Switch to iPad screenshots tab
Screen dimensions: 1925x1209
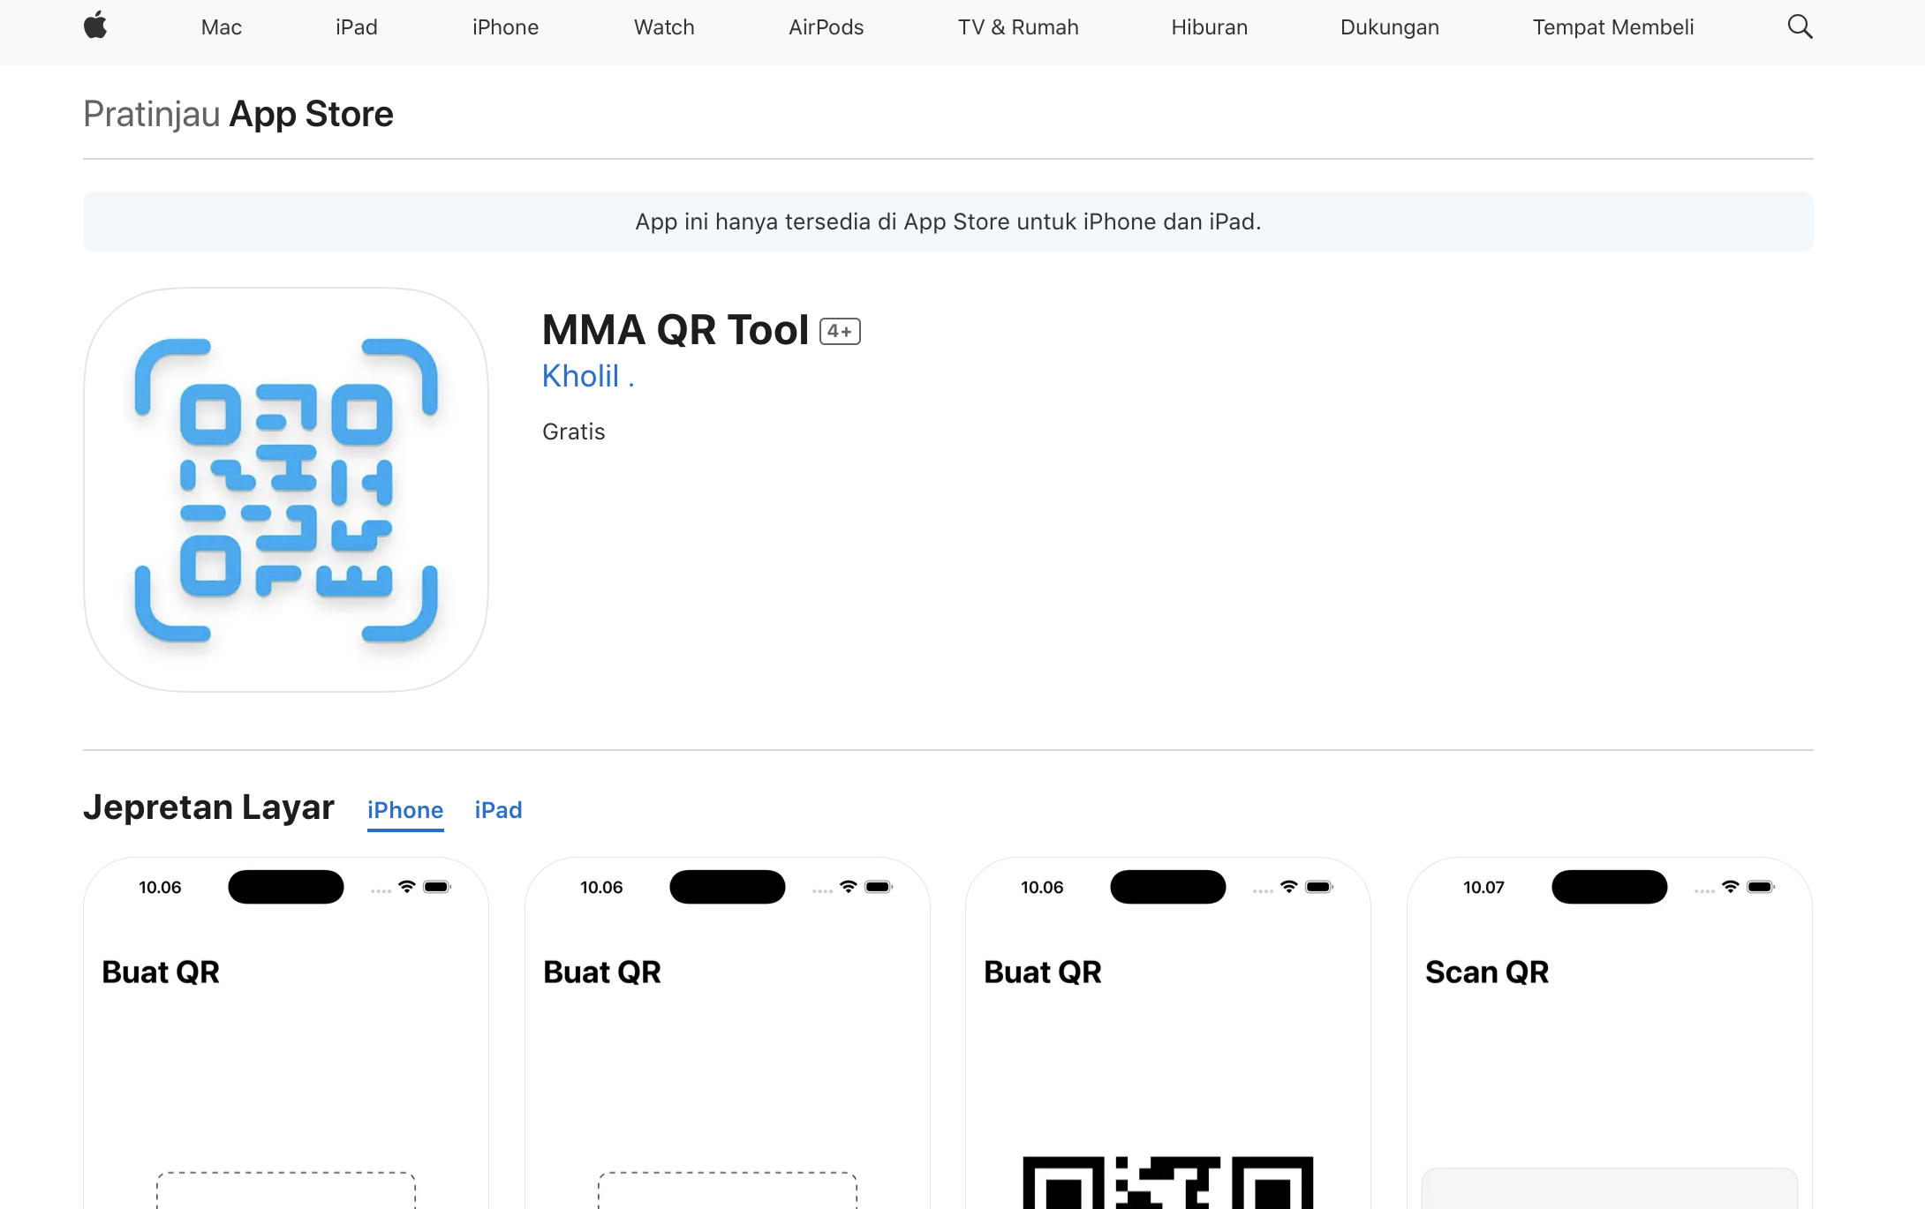pyautogui.click(x=498, y=810)
